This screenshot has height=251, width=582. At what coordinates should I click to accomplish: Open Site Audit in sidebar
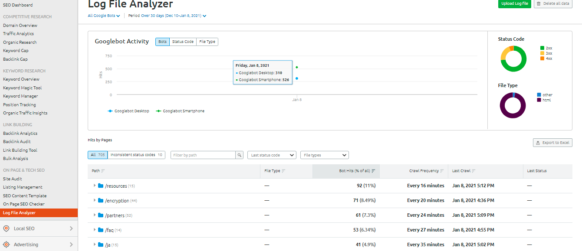coord(13,179)
